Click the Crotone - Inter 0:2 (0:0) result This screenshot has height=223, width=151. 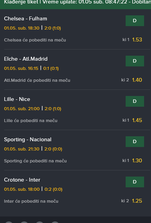click(x=53, y=189)
